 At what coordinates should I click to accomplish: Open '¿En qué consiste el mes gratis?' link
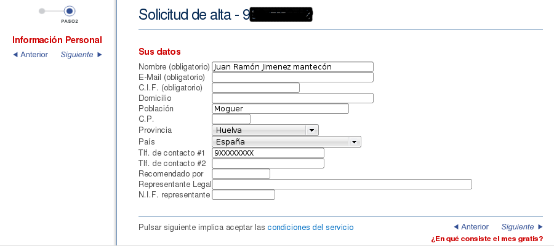[x=487, y=239]
